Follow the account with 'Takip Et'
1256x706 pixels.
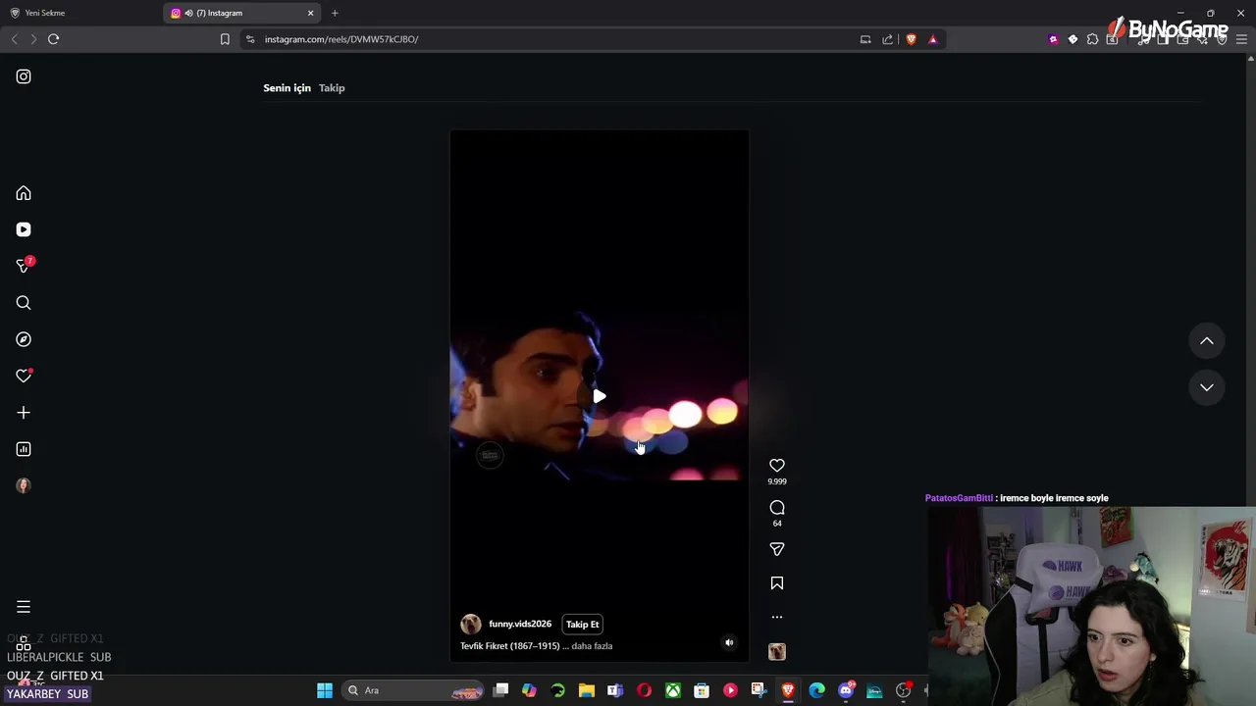(x=583, y=625)
